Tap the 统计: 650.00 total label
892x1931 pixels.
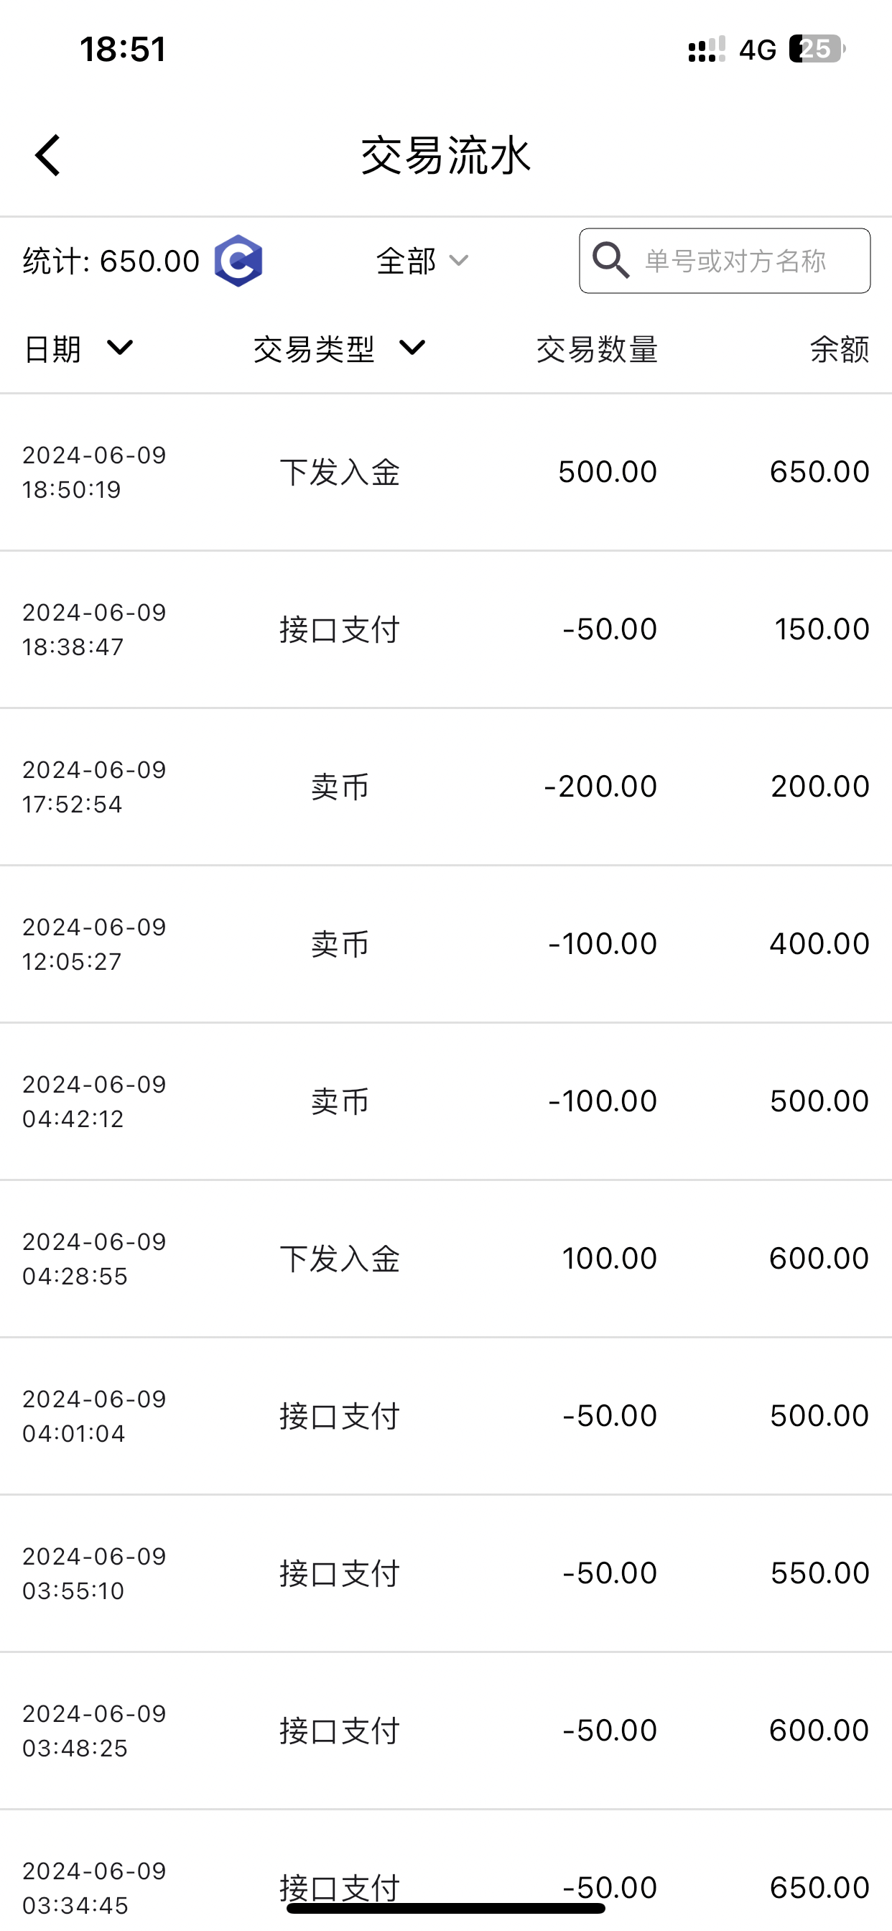coord(111,261)
